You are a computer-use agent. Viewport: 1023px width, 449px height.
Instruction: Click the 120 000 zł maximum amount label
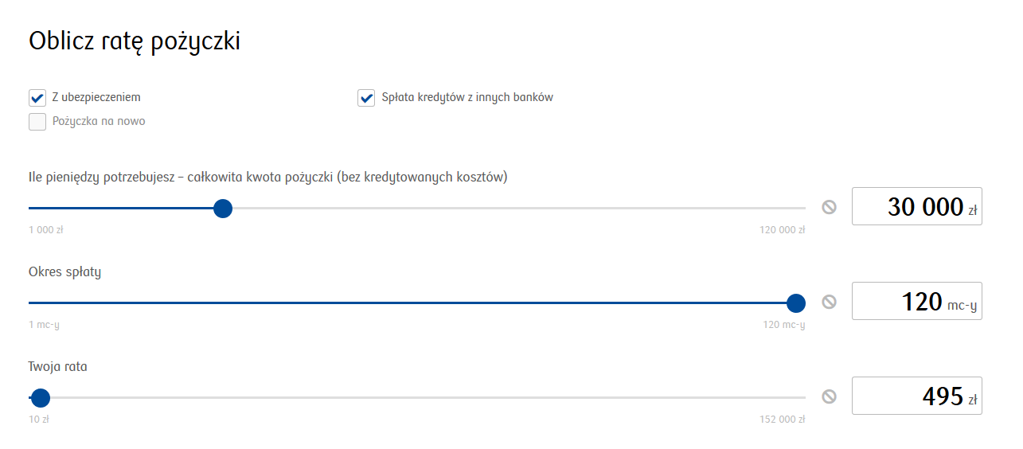point(782,230)
